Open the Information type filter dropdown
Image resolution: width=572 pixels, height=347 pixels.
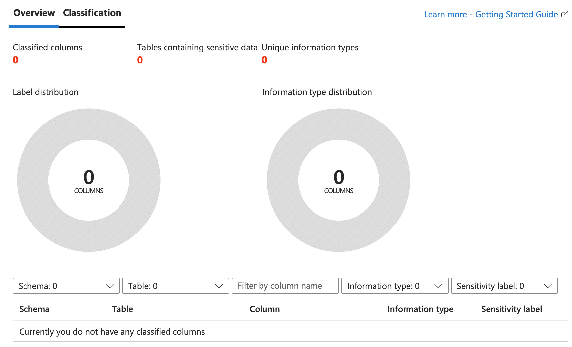pos(395,286)
